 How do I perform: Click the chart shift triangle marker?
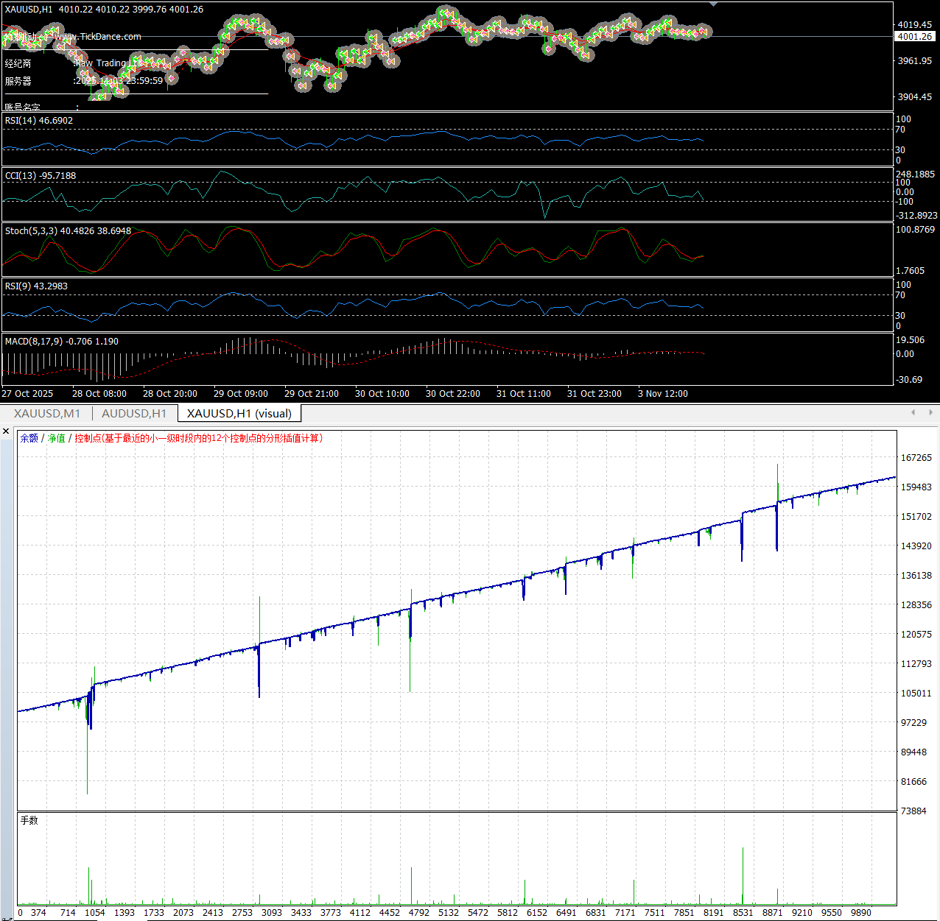coord(713,4)
